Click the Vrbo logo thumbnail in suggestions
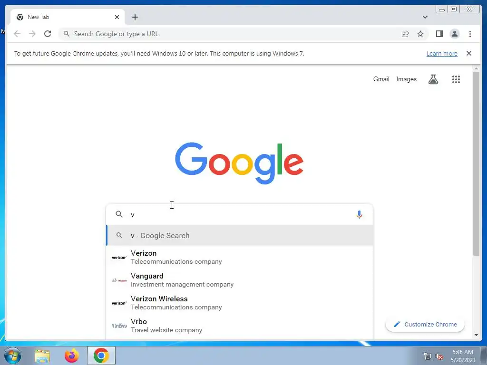 tap(119, 326)
